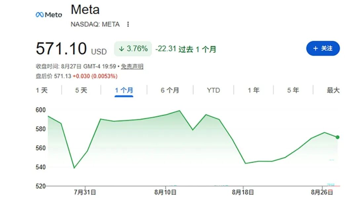
Task: Click the green current-price dot on chart
Action: tap(337, 137)
